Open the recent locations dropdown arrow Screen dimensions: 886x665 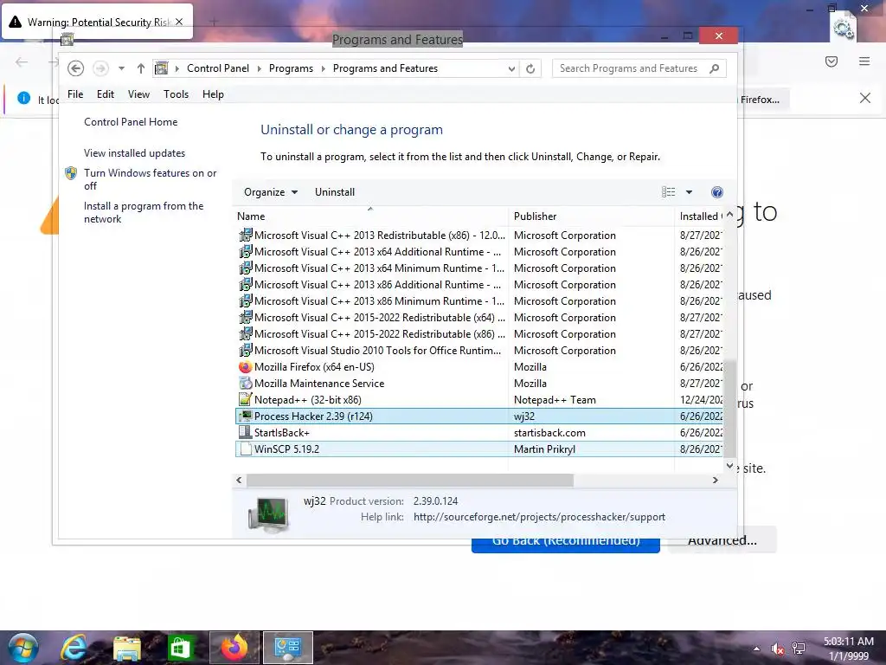121,68
